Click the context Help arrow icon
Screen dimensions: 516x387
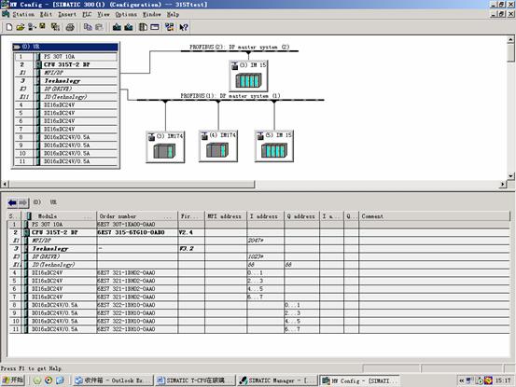pyautogui.click(x=184, y=27)
